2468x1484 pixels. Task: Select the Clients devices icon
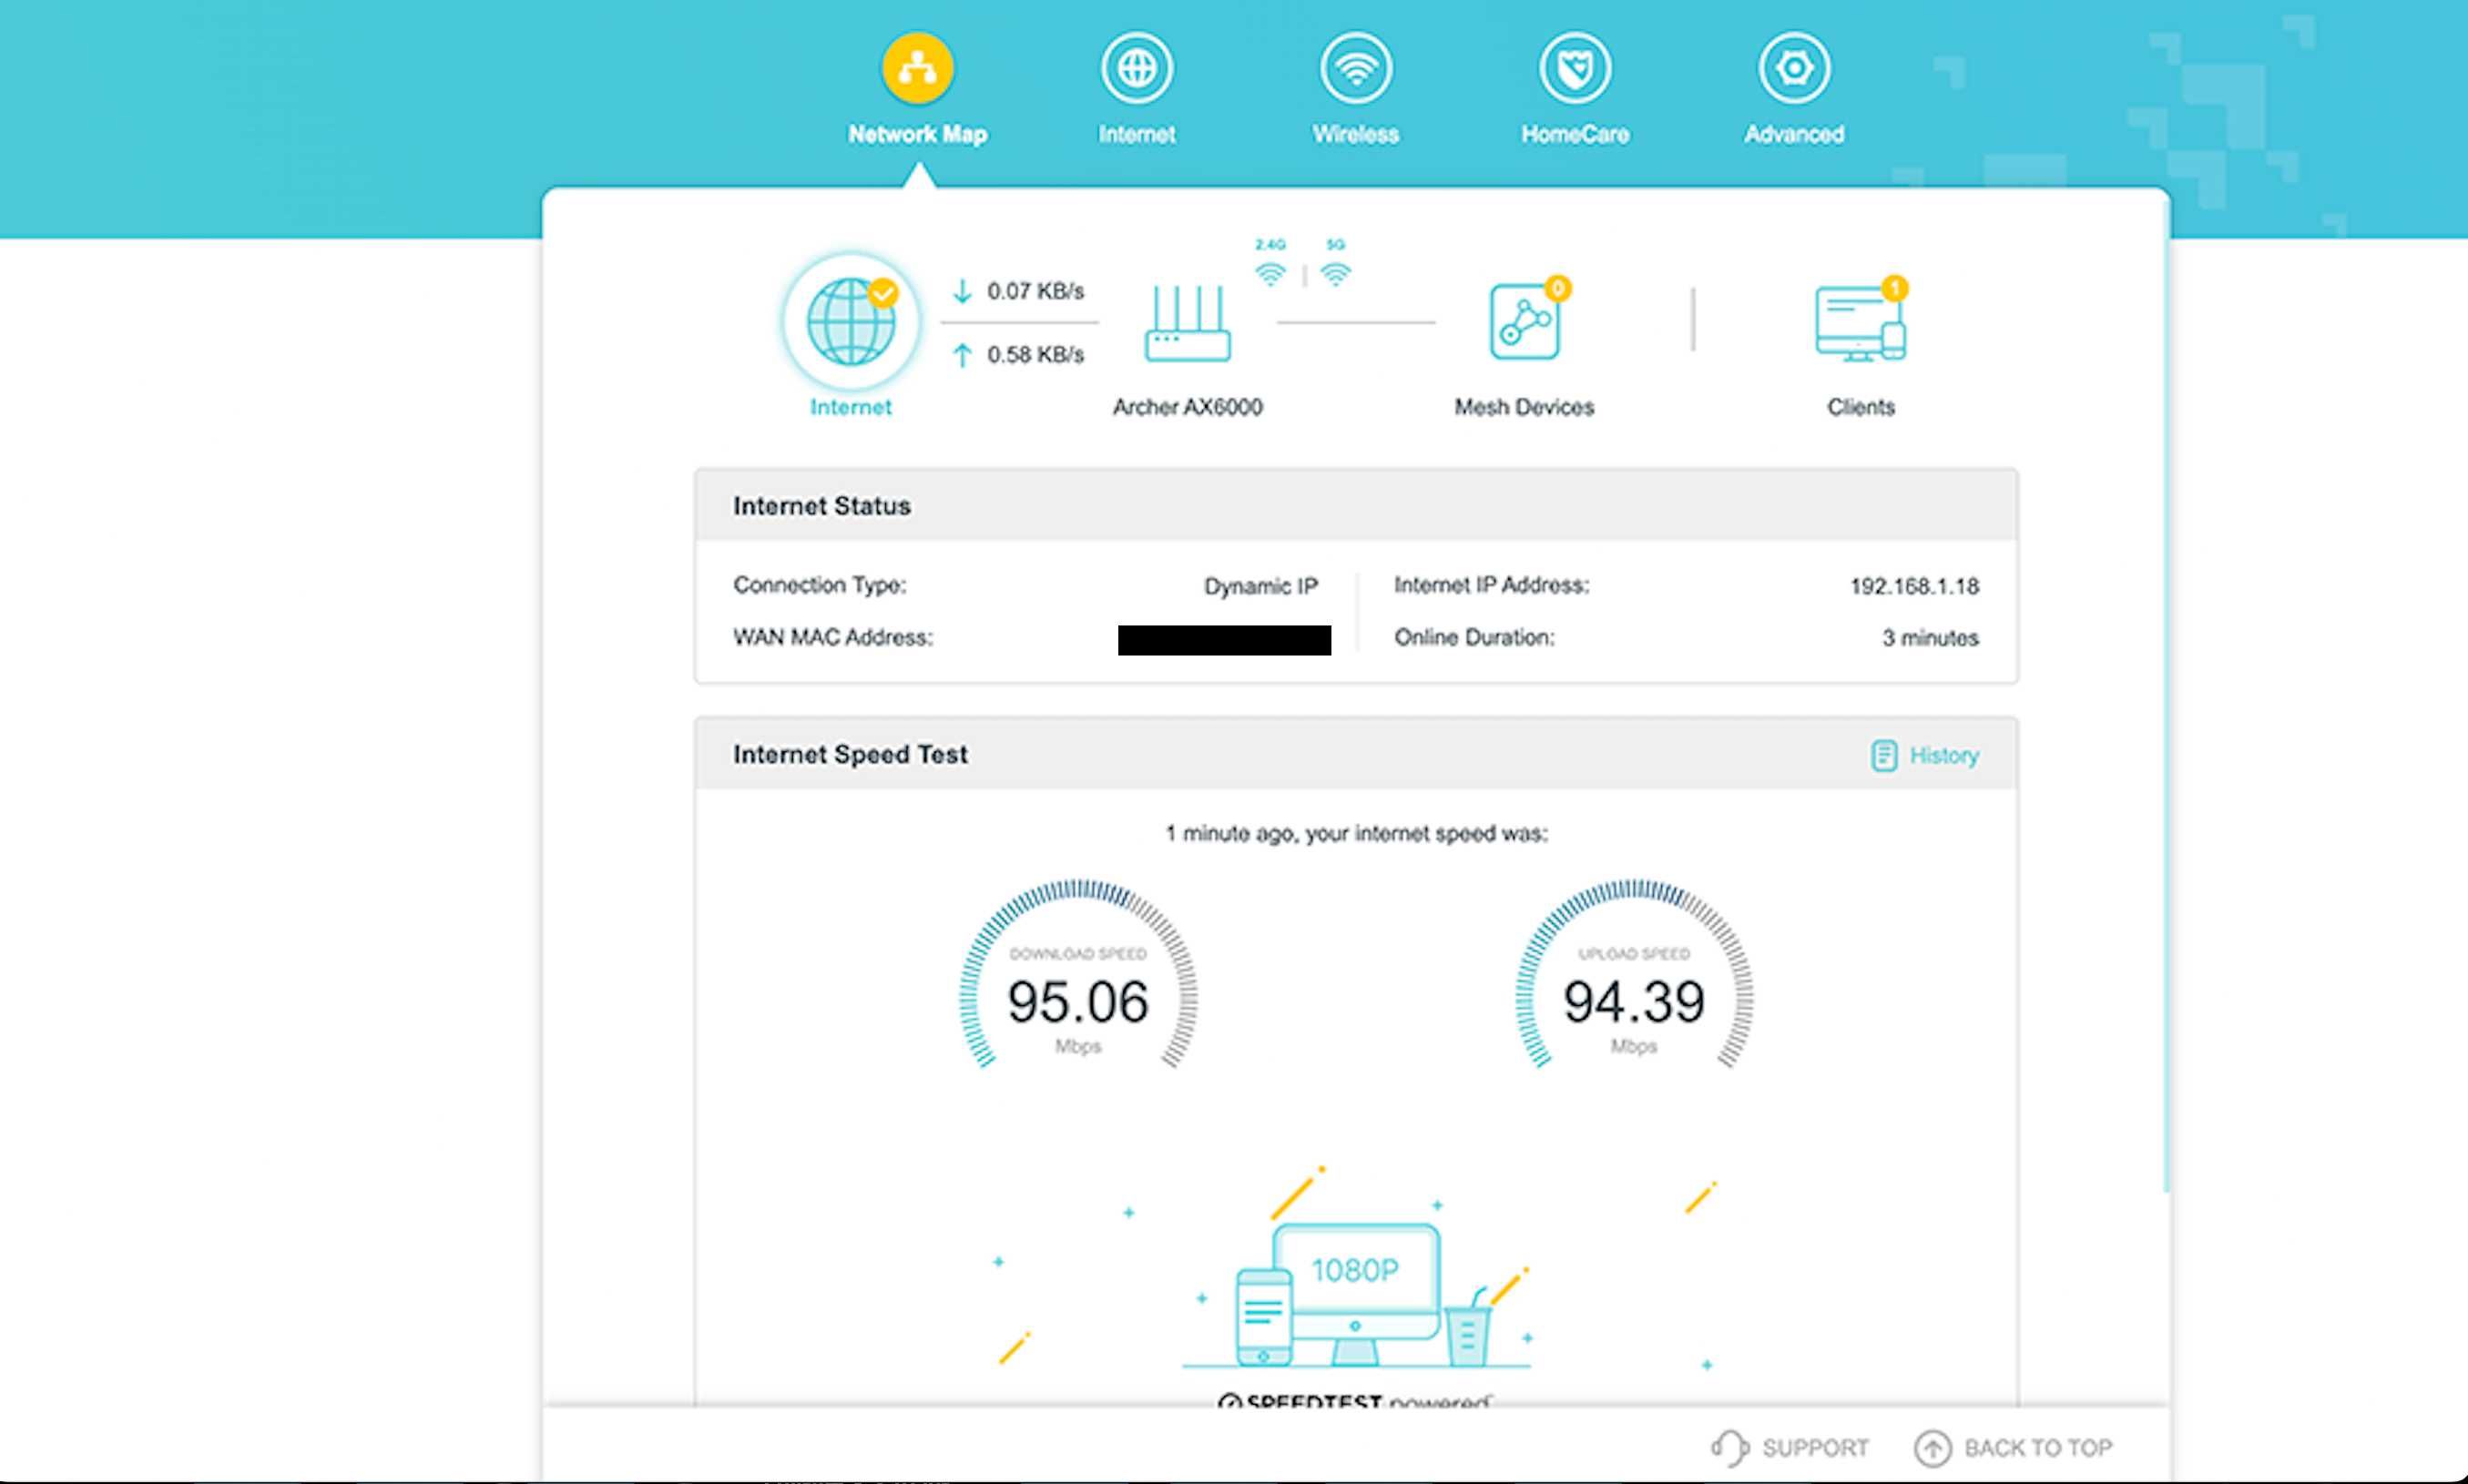[1860, 322]
